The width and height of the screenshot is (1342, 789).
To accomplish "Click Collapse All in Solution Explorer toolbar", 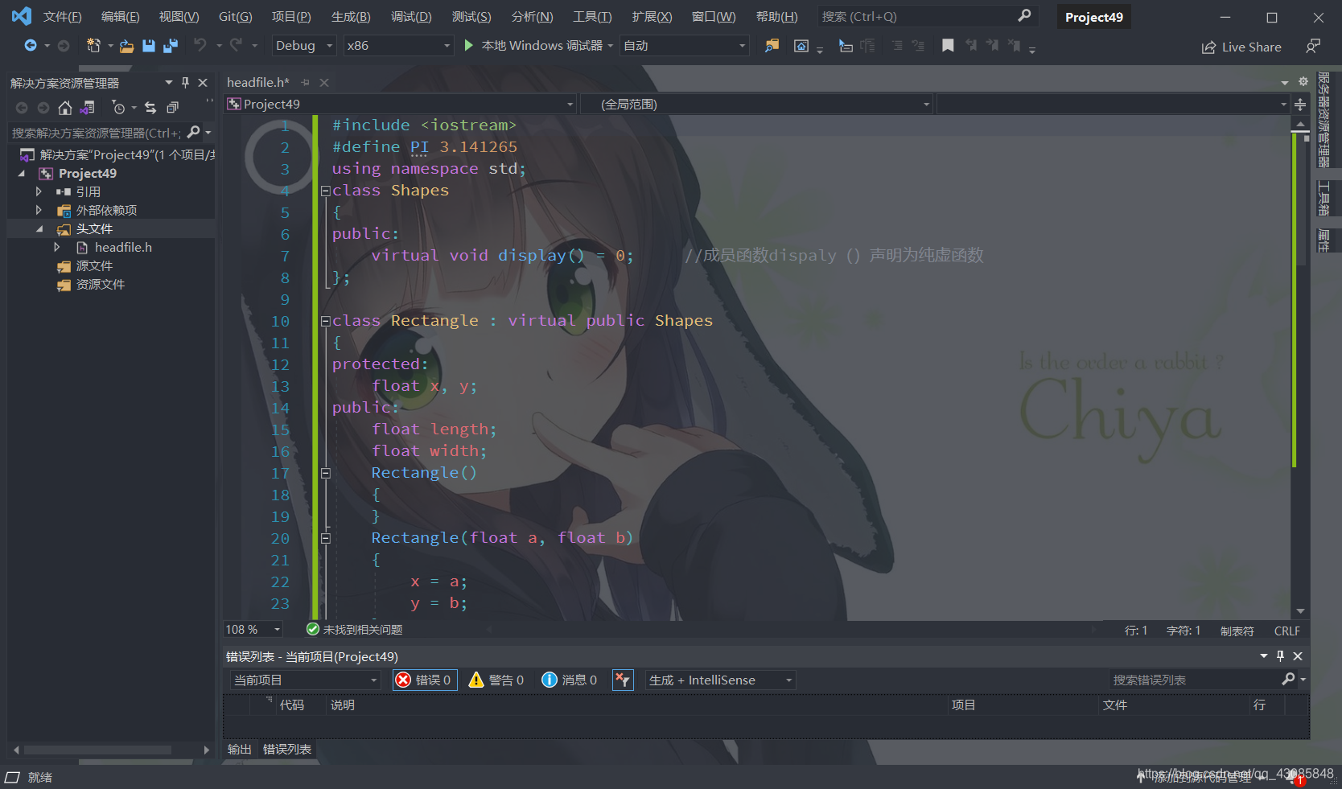I will 172,107.
